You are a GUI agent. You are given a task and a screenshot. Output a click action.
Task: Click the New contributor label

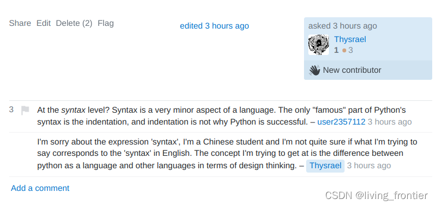coord(352,70)
